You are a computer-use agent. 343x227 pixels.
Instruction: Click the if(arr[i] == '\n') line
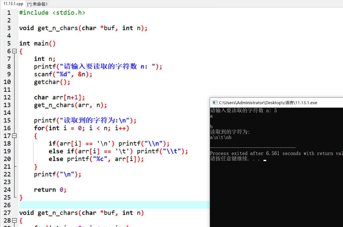109,143
